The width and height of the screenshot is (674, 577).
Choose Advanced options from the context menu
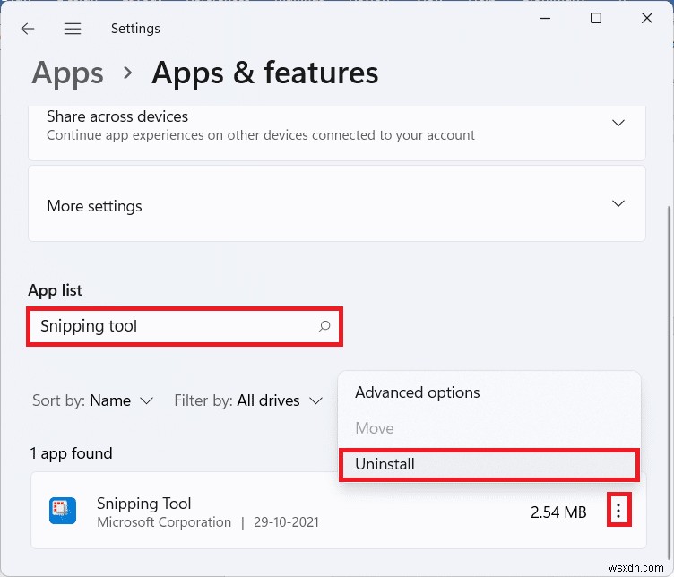(x=418, y=392)
